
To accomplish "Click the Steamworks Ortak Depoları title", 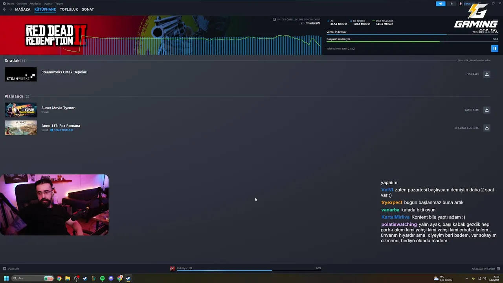I will [x=64, y=72].
